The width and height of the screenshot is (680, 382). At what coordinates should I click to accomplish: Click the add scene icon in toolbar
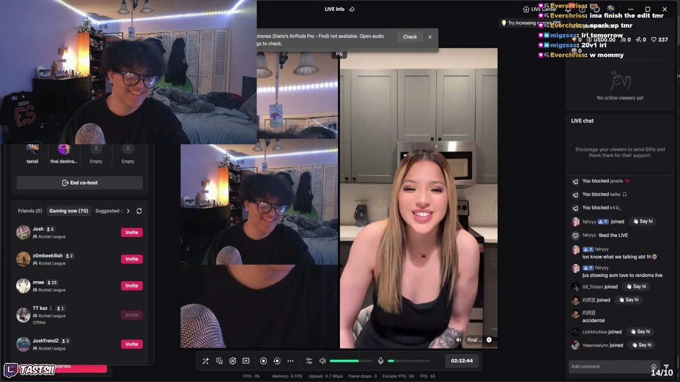click(x=246, y=361)
